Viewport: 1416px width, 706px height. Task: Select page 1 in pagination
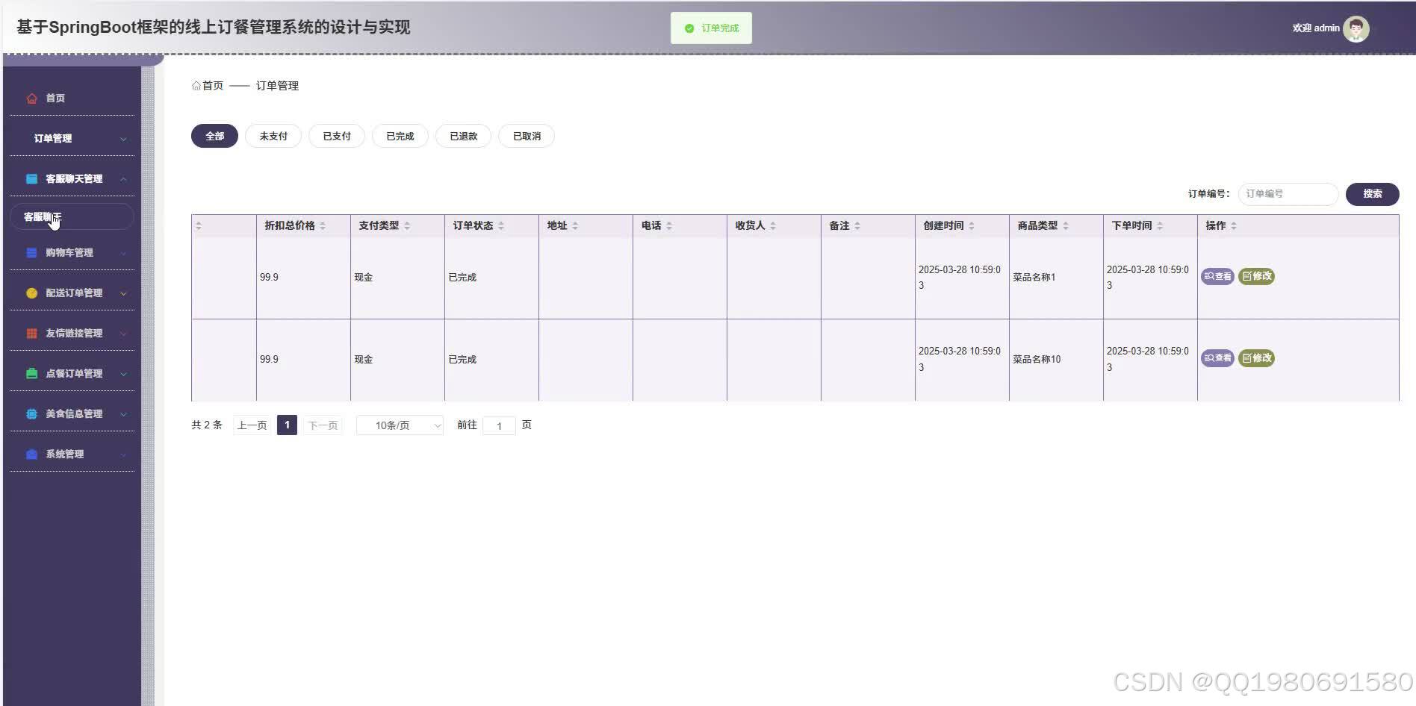tap(287, 425)
